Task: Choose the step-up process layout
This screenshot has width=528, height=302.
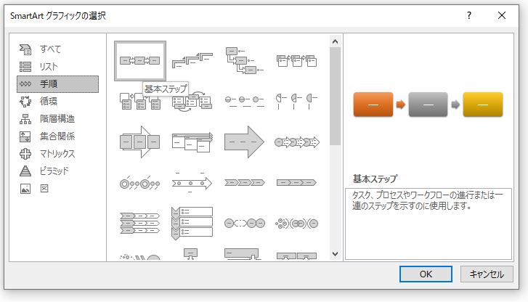Action: click(192, 60)
